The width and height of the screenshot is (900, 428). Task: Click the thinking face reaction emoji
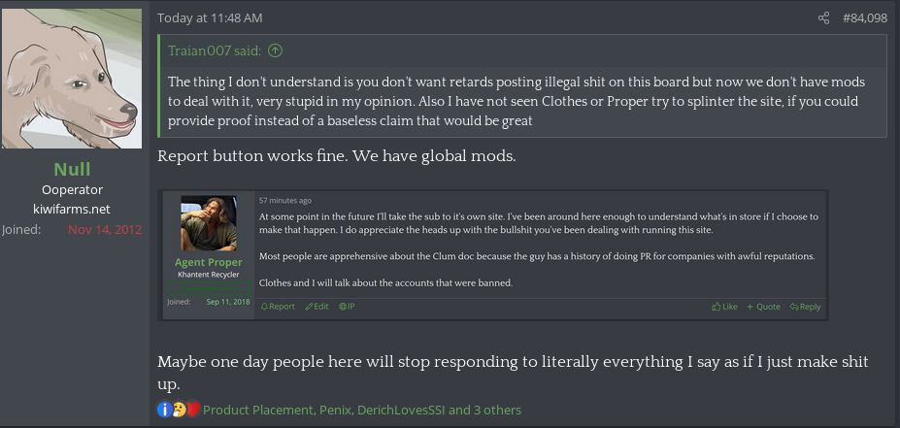coord(178,410)
